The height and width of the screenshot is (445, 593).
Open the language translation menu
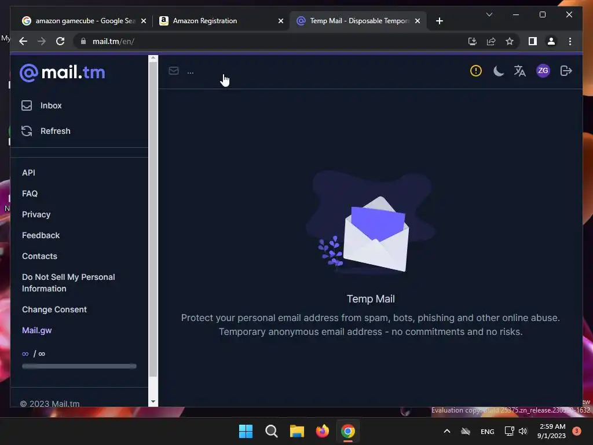(x=519, y=71)
